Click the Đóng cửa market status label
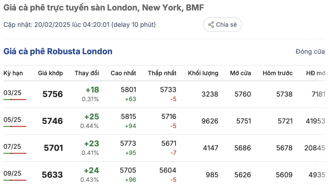The image size is (328, 185). (x=310, y=51)
